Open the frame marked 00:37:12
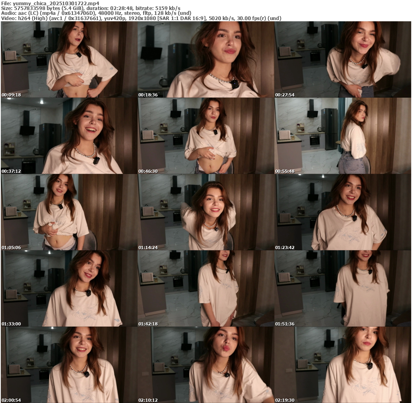The height and width of the screenshot is (403, 412). point(69,136)
